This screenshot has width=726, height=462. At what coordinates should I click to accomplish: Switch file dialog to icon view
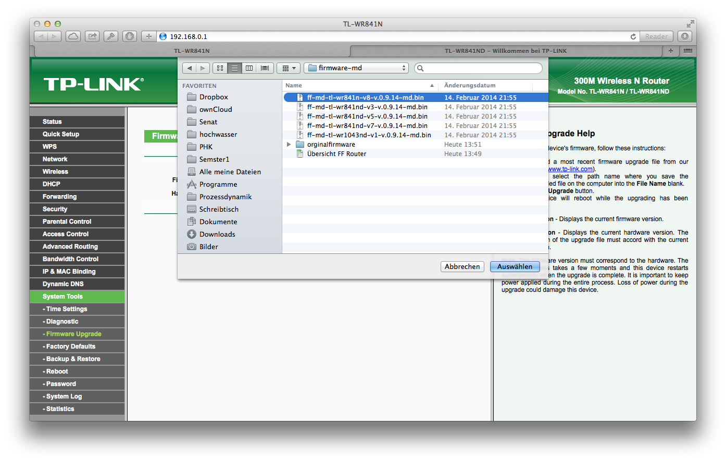(220, 68)
